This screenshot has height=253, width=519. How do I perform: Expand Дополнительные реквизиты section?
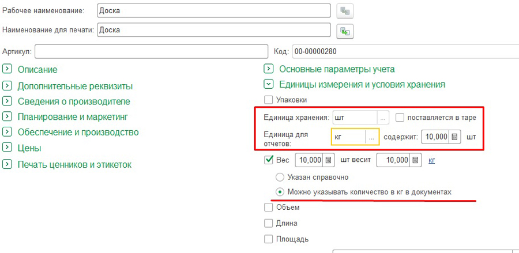point(7,86)
